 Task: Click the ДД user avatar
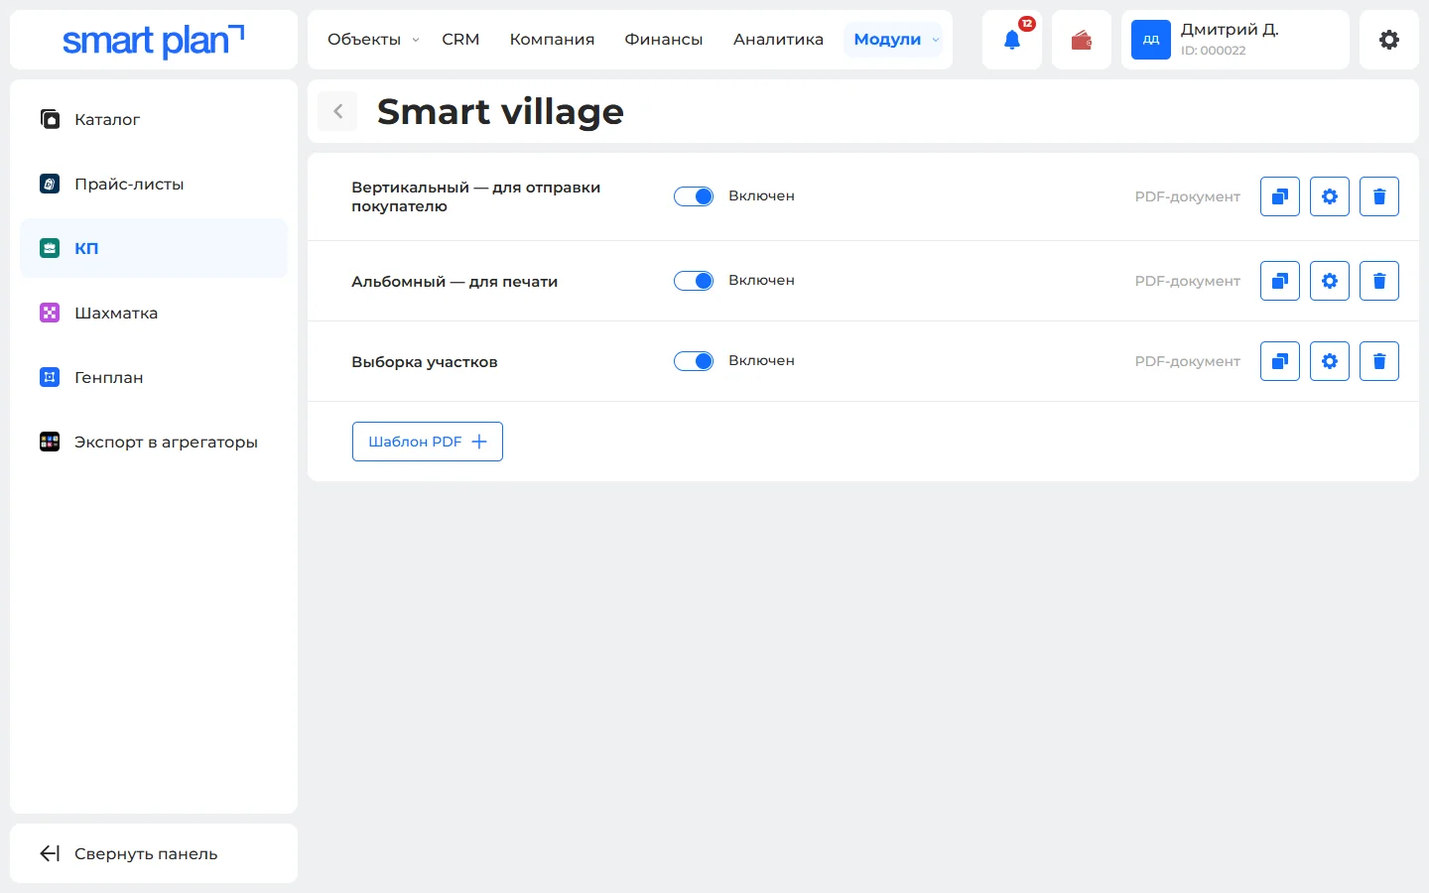click(x=1151, y=40)
